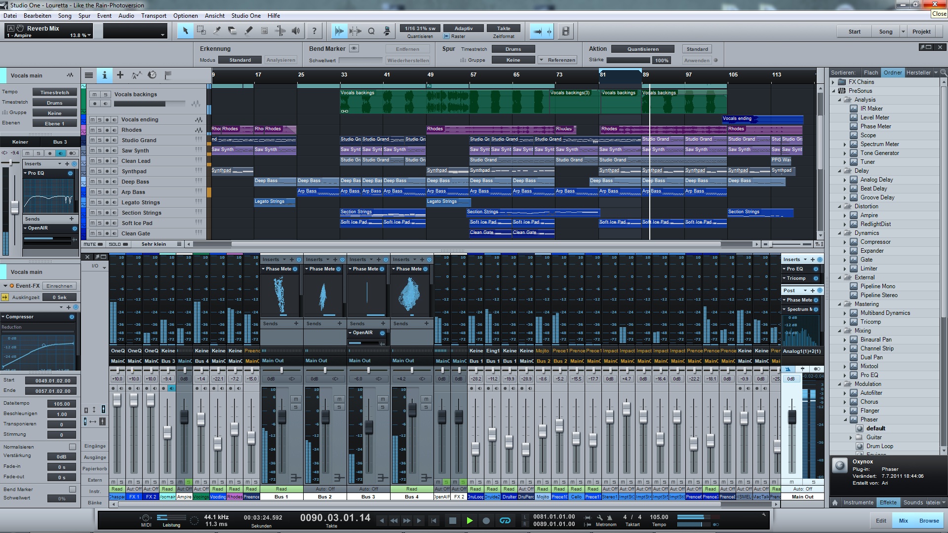Select the Split tool
The width and height of the screenshot is (948, 533).
point(217,31)
